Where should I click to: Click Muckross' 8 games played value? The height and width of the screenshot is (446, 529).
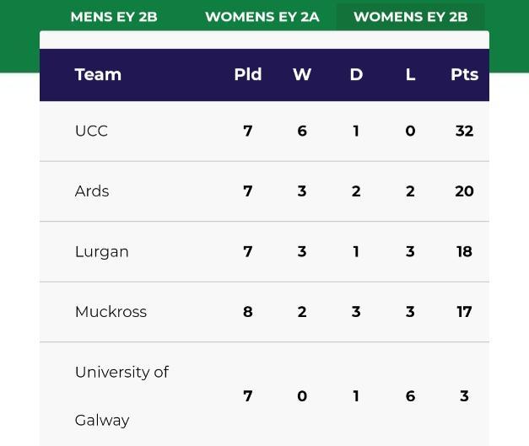click(247, 312)
